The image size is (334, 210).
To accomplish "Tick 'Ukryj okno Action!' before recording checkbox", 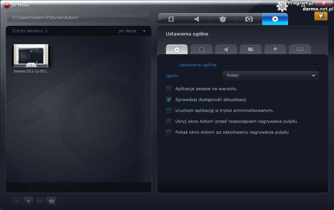I will click(168, 121).
